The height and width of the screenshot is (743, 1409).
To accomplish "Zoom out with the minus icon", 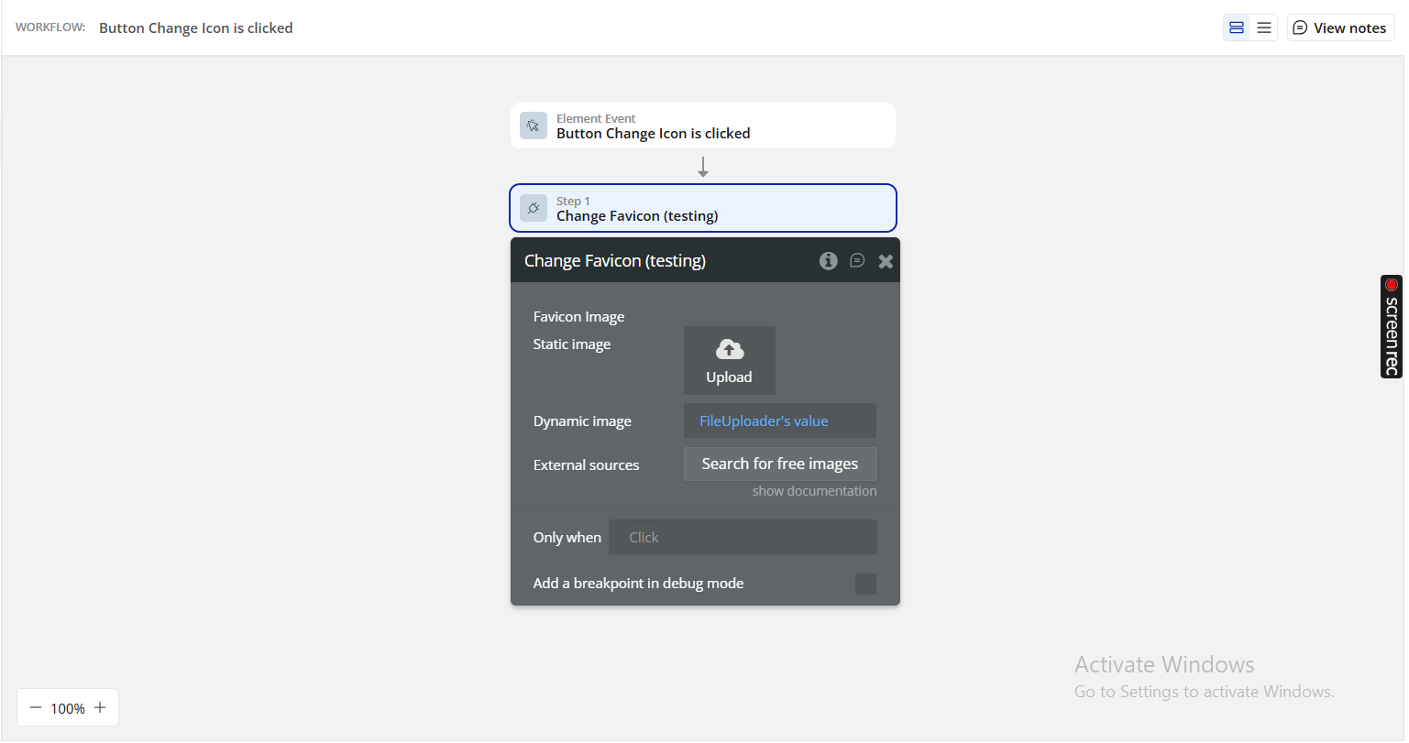I will click(36, 707).
